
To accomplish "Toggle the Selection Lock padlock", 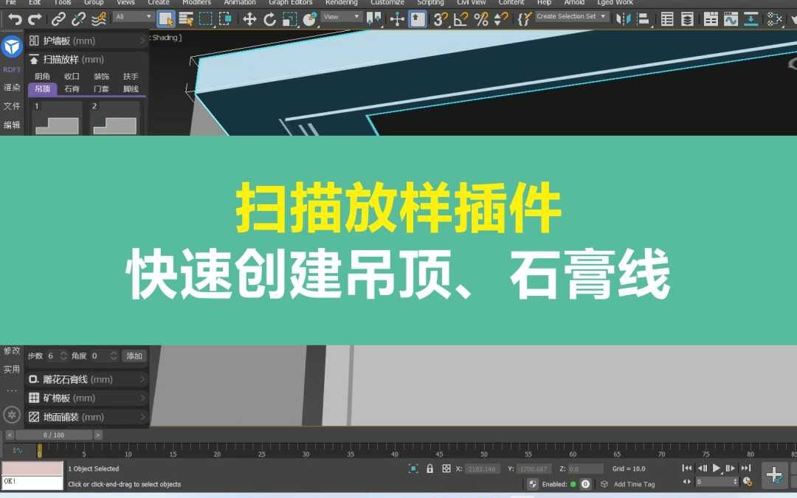I will (430, 468).
